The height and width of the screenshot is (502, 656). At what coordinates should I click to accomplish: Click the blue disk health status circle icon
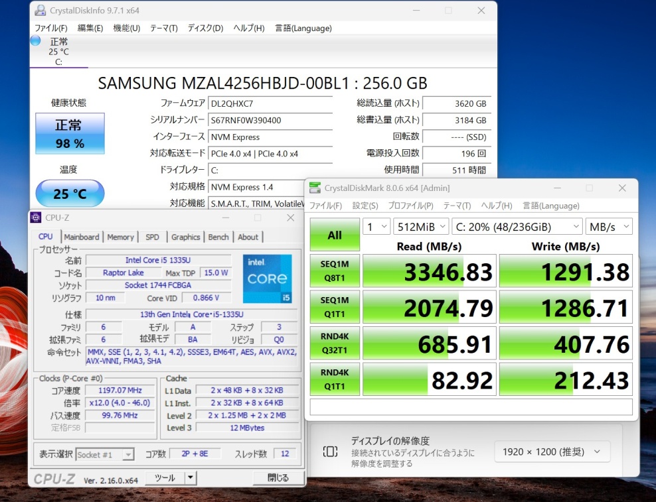coord(35,40)
